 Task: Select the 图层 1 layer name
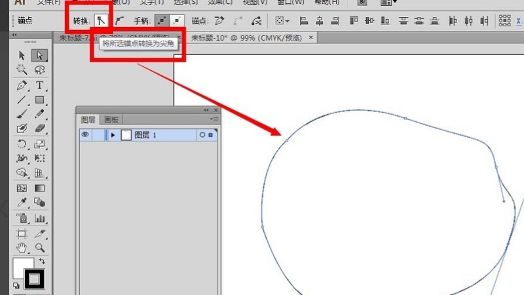pos(145,135)
